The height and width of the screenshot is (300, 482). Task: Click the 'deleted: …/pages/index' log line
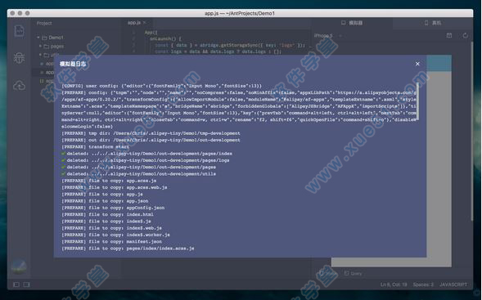pos(147,154)
